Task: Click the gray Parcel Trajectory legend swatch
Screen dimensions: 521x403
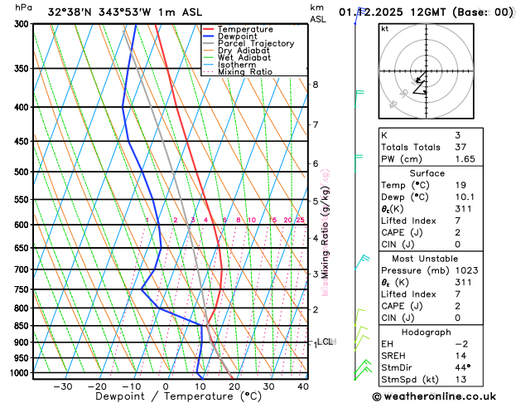Action: 209,44
